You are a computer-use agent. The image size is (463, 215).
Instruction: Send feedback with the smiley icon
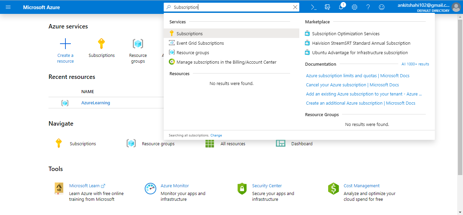382,7
